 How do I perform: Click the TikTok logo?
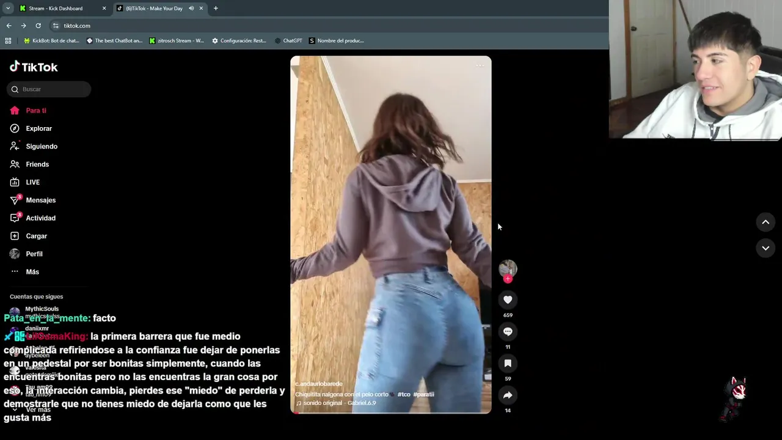[34, 67]
